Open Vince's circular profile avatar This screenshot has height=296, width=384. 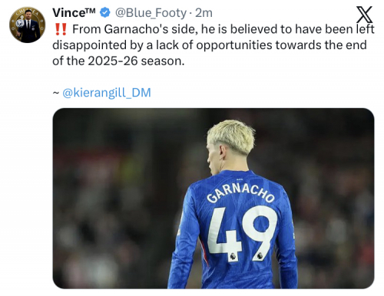[28, 25]
